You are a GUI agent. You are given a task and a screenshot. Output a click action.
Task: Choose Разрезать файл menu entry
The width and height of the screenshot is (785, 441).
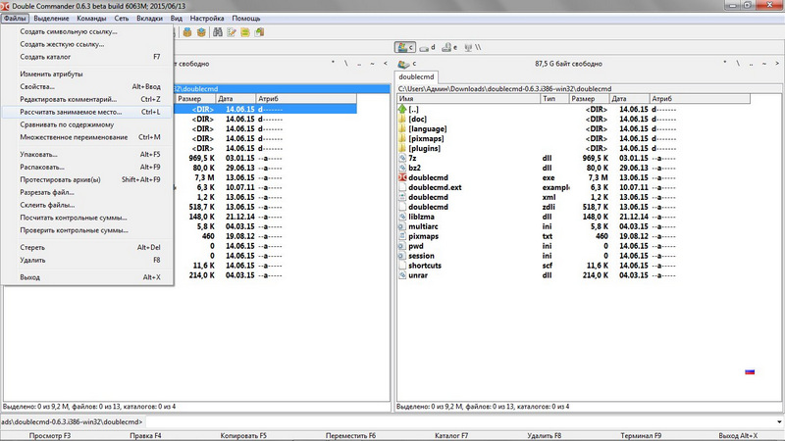[x=87, y=192]
